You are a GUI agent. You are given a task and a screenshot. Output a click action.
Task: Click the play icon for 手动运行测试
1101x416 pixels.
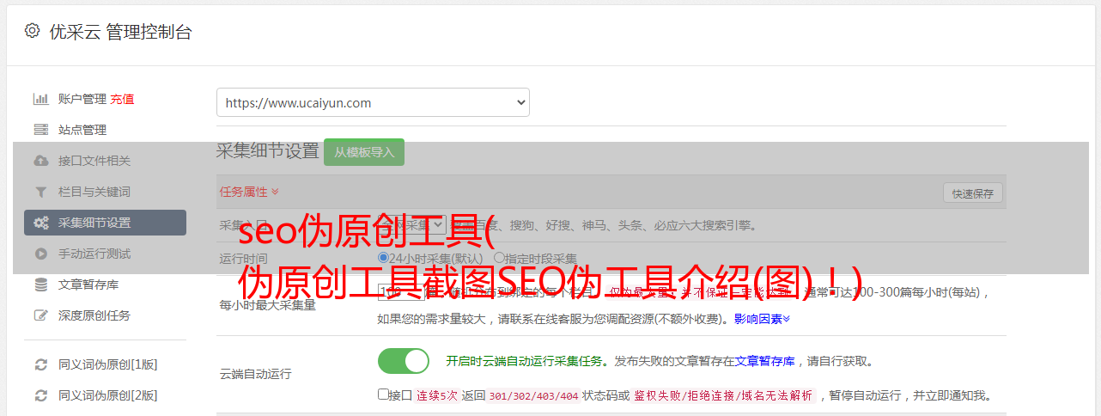(40, 254)
